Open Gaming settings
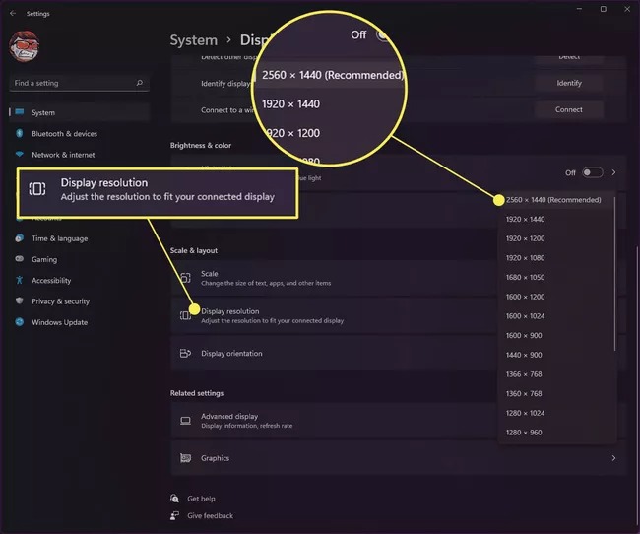 (x=44, y=259)
